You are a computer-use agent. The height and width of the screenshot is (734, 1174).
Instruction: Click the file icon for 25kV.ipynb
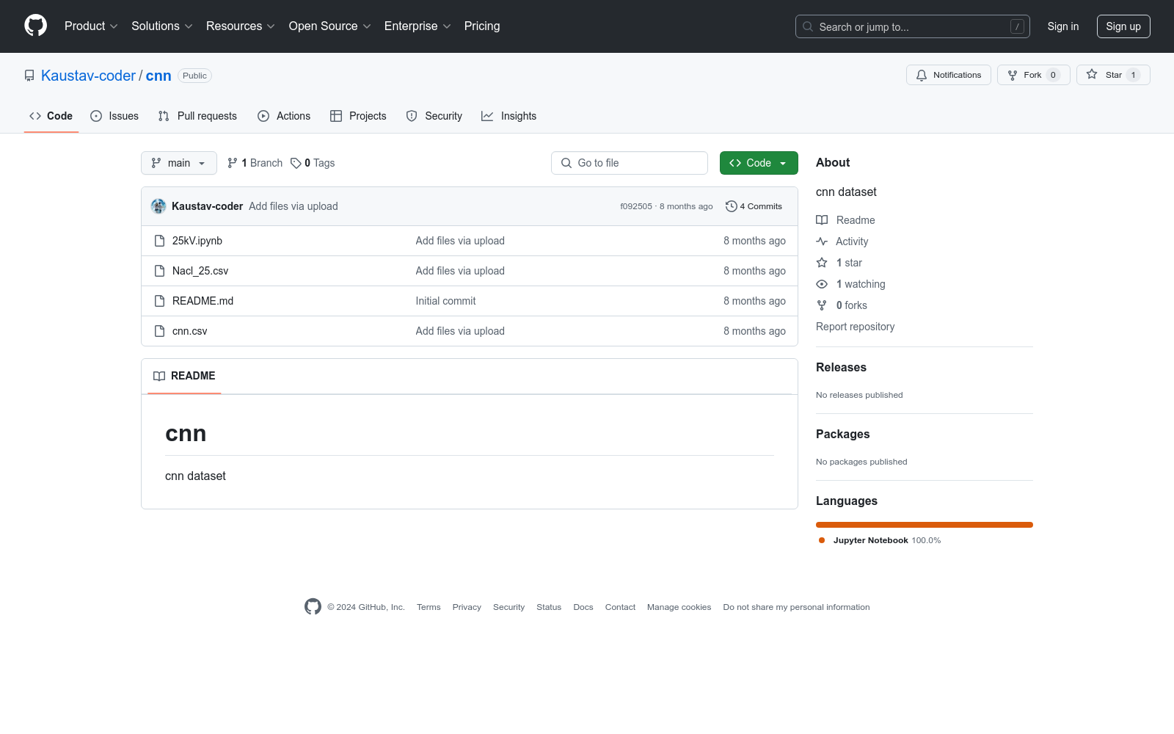159,241
